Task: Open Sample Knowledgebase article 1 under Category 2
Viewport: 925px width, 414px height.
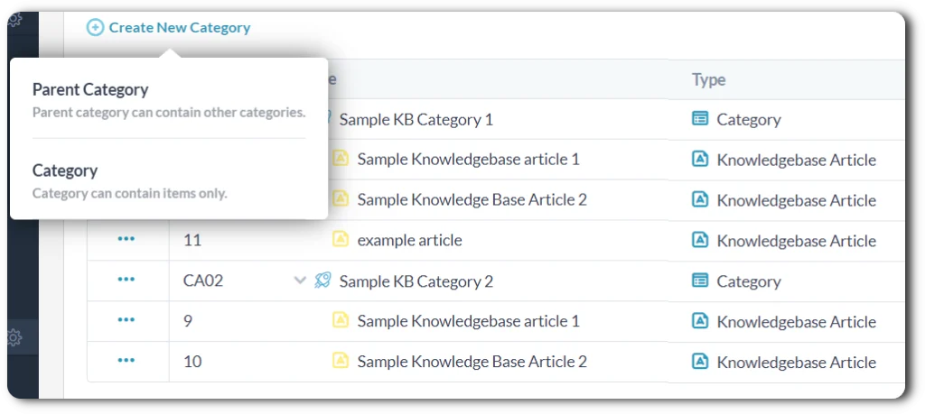Action: (468, 321)
